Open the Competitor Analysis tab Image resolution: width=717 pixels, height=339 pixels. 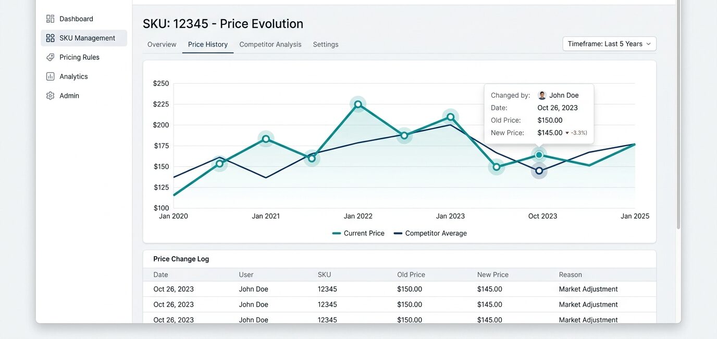(x=270, y=45)
